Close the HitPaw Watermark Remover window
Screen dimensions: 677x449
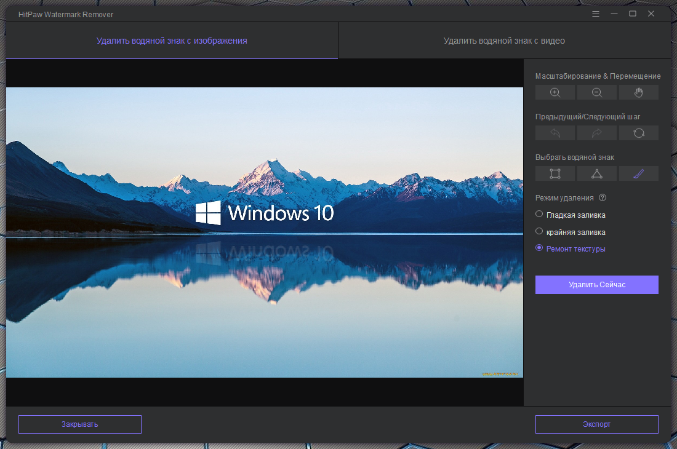(x=651, y=14)
